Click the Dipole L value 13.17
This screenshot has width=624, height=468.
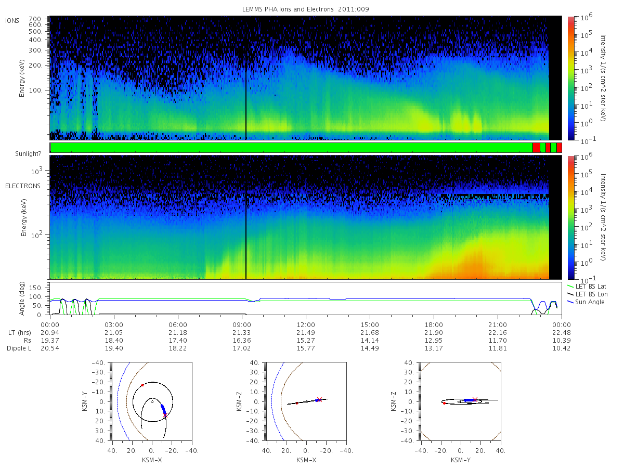tap(434, 348)
